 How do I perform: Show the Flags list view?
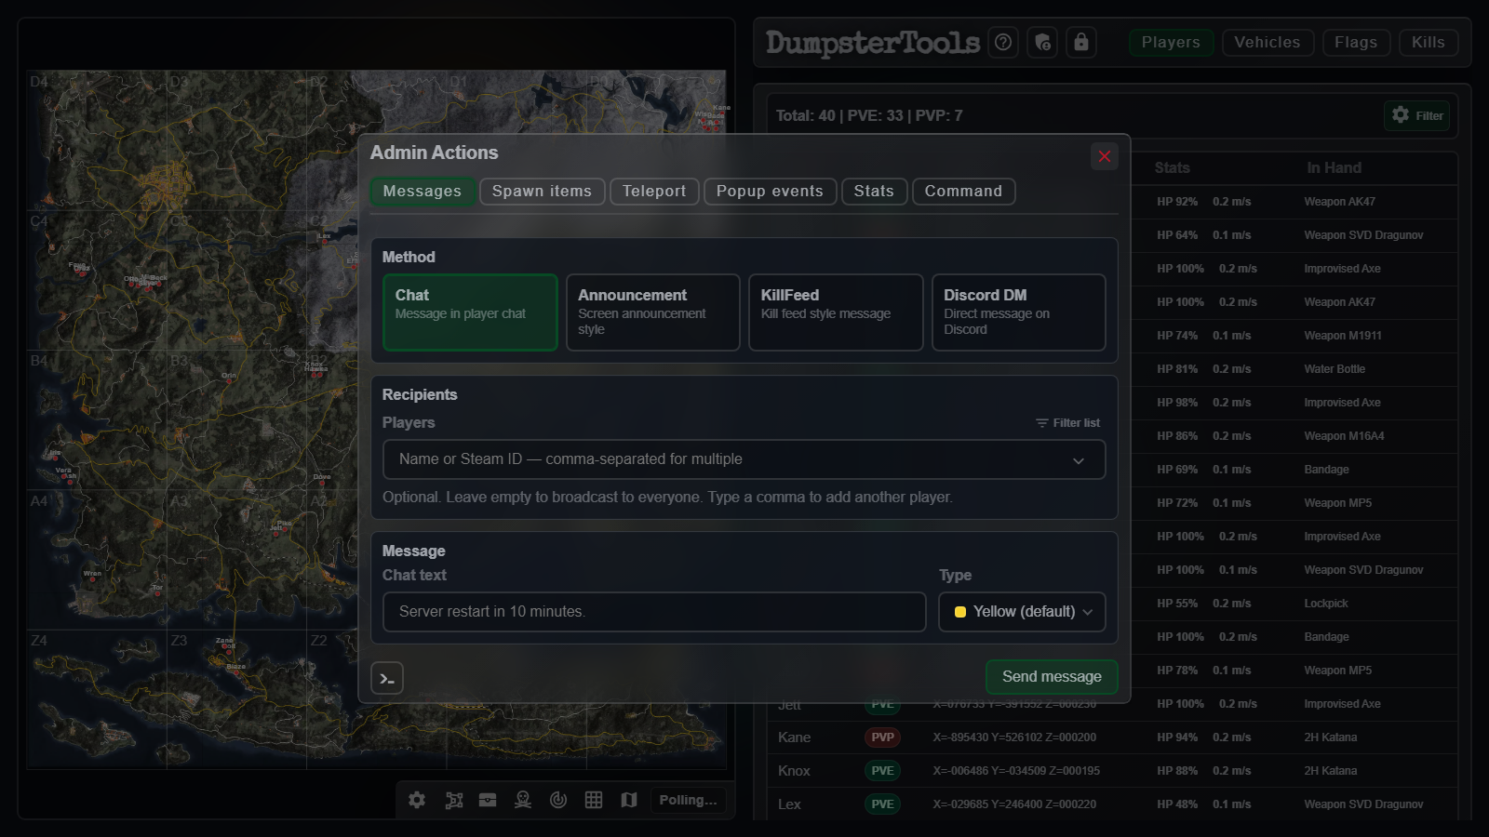(x=1356, y=43)
